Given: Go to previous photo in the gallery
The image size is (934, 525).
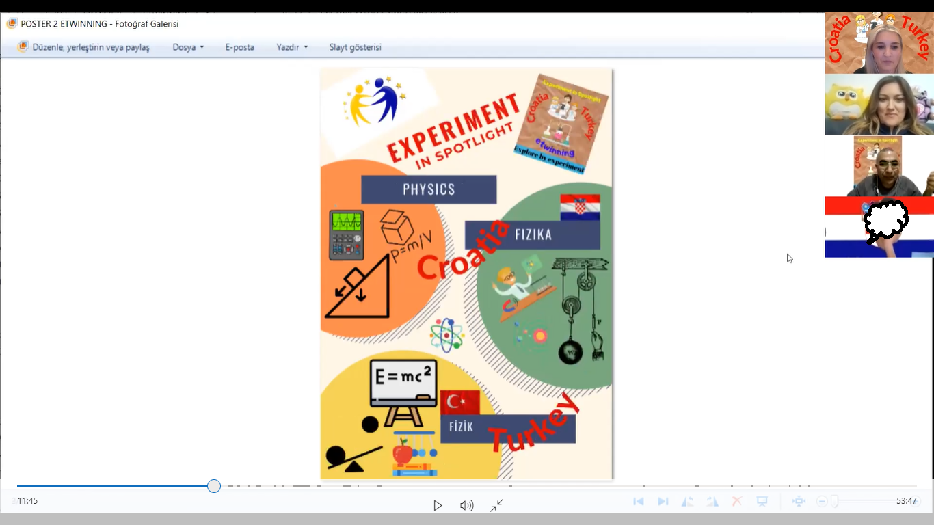Looking at the screenshot, I should pos(639,502).
